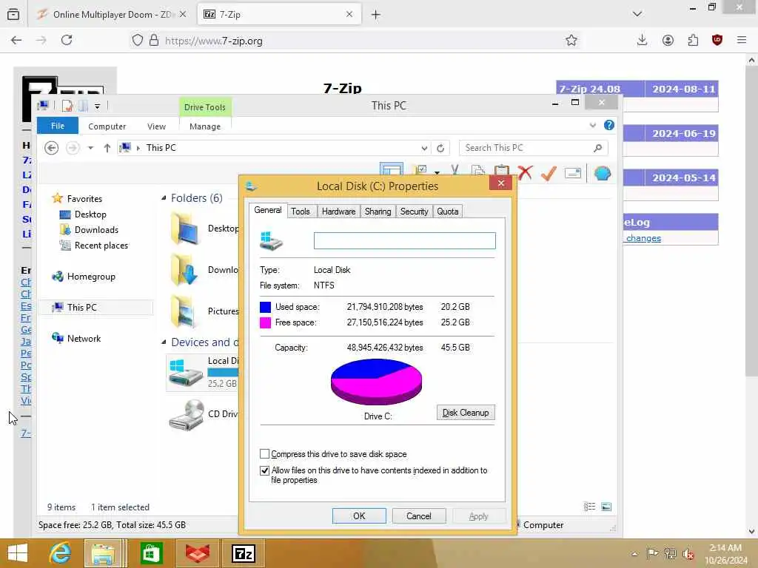Open the Windows Store taskbar icon
Image resolution: width=758 pixels, height=568 pixels.
point(151,553)
